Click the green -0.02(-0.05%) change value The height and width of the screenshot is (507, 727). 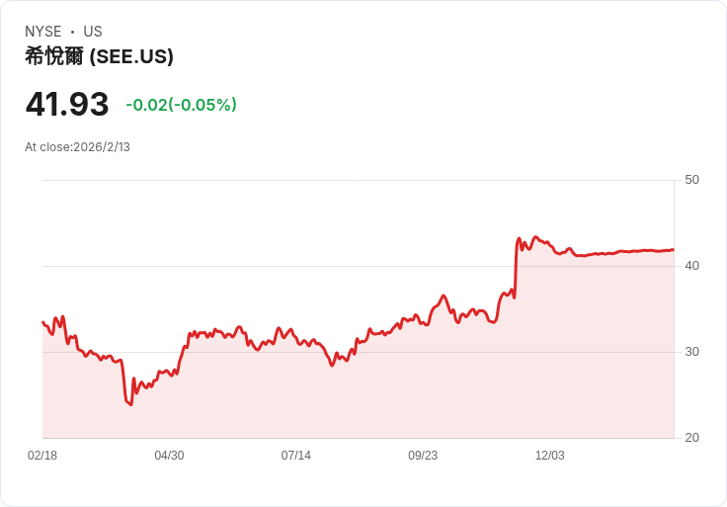181,105
